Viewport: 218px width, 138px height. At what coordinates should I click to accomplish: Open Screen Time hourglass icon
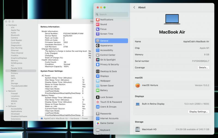tap(98, 34)
